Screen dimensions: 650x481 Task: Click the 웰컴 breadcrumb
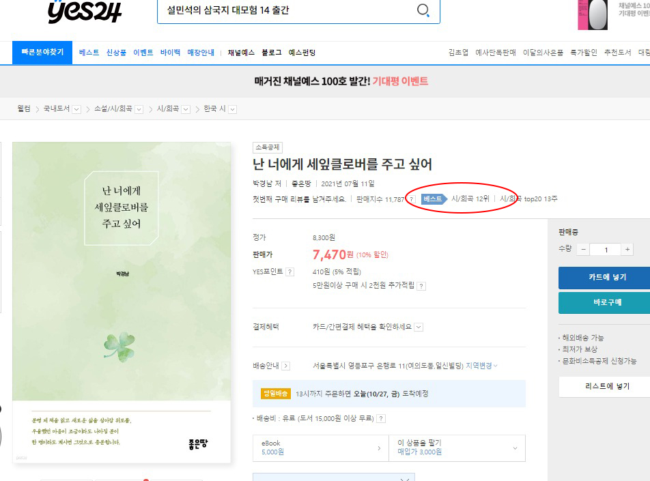tap(24, 109)
